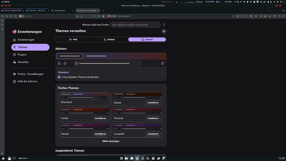Close the Einstellungen tab
The image size is (286, 161).
(73, 11)
